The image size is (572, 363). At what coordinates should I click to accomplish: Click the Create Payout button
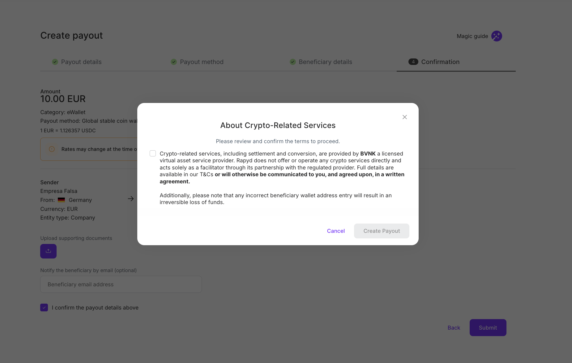[x=382, y=231]
